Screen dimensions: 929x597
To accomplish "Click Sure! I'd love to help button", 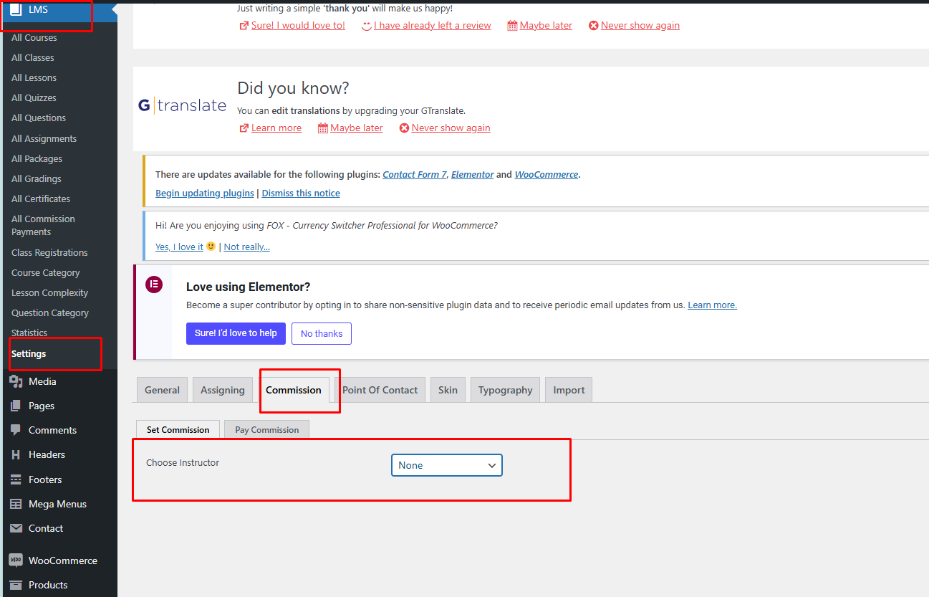I will (x=236, y=333).
